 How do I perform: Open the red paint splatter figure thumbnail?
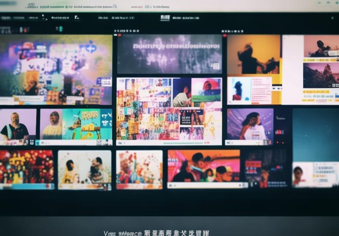[x=139, y=169]
